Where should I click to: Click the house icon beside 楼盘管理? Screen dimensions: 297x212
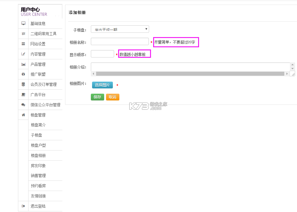23,115
